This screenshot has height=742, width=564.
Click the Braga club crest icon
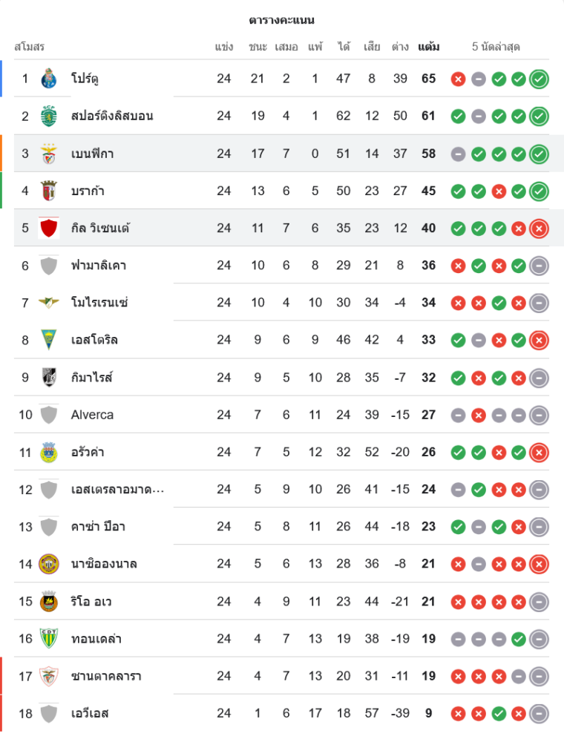point(49,191)
